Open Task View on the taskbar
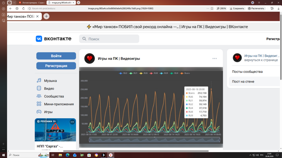Image resolution: width=282 pixels, height=158 pixels. (53, 155)
